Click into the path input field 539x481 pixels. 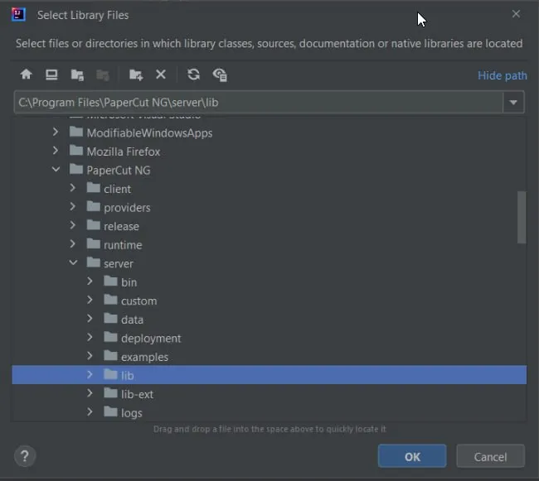259,102
